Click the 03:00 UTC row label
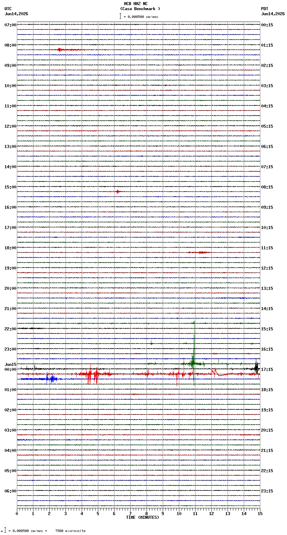The image size is (287, 535). click(10, 430)
